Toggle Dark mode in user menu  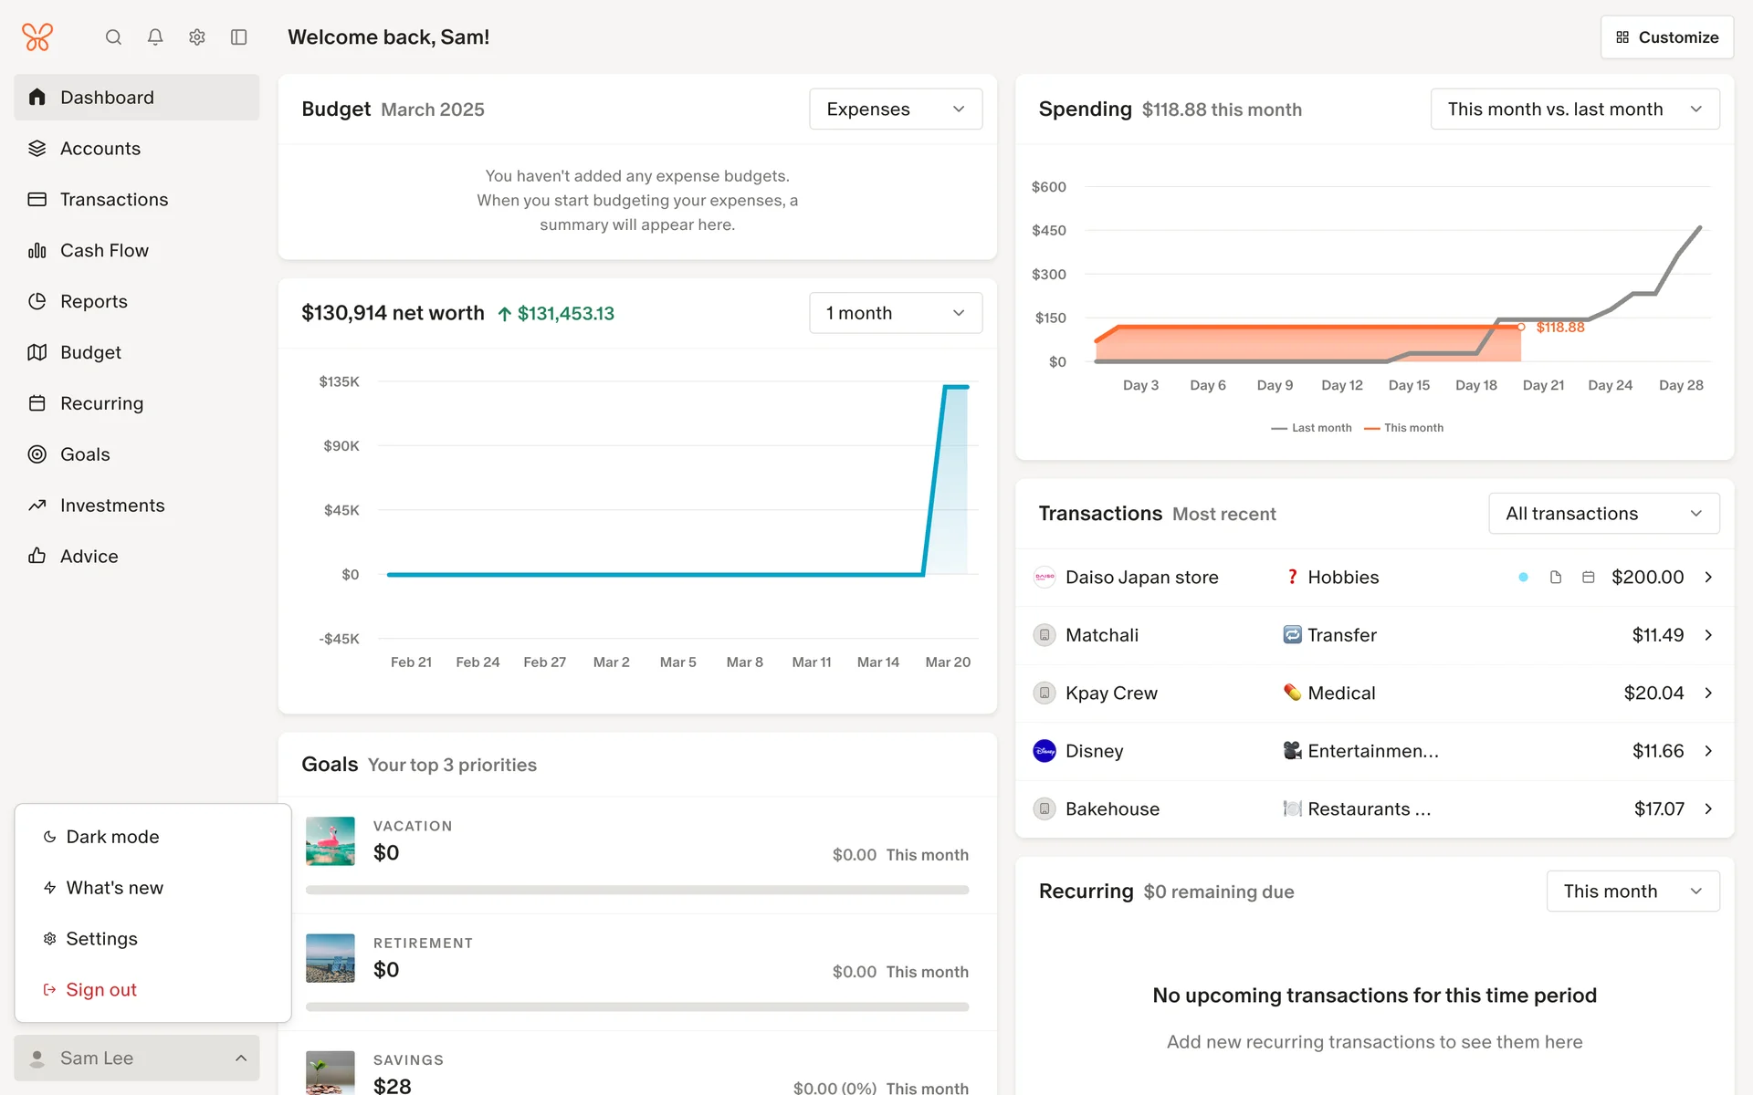point(112,837)
